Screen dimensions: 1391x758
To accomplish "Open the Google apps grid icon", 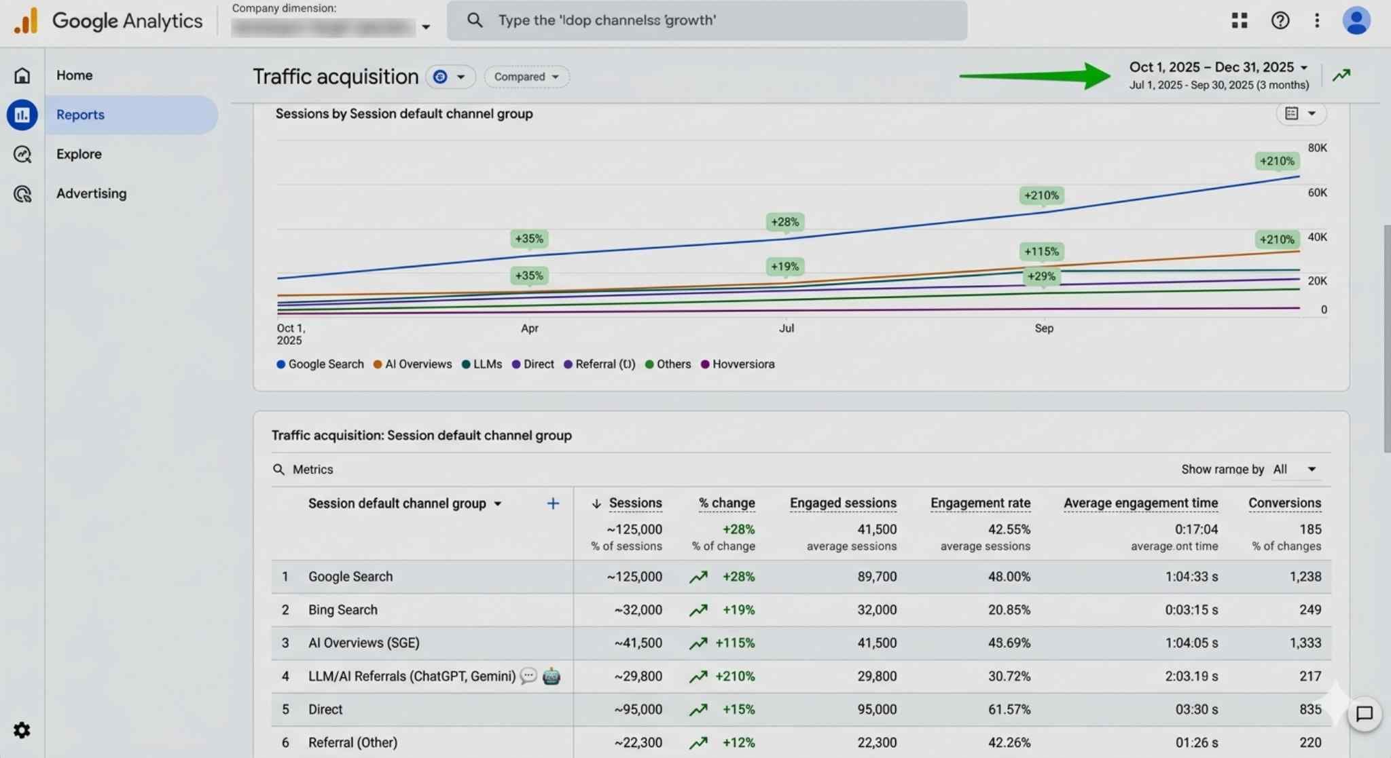I will pyautogui.click(x=1240, y=20).
